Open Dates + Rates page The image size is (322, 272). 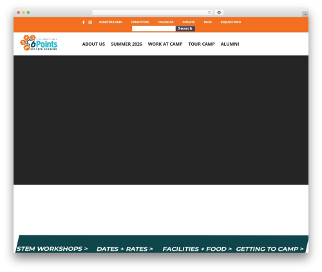[x=125, y=249]
